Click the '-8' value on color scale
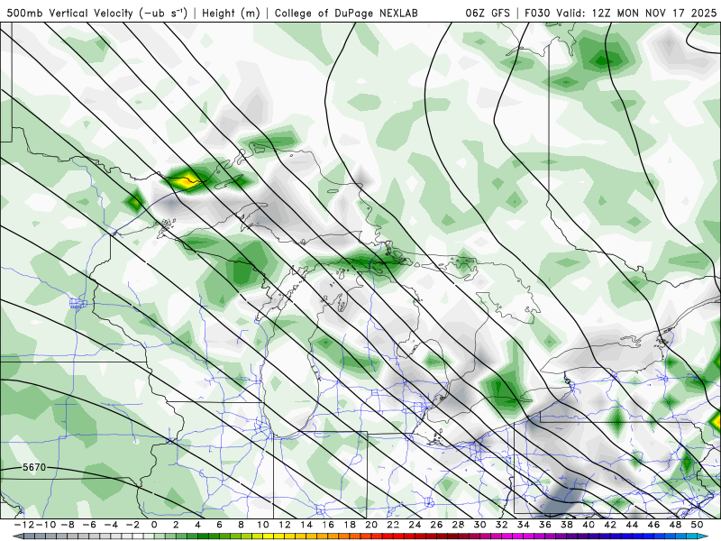This screenshot has height=541, width=721. (68, 525)
